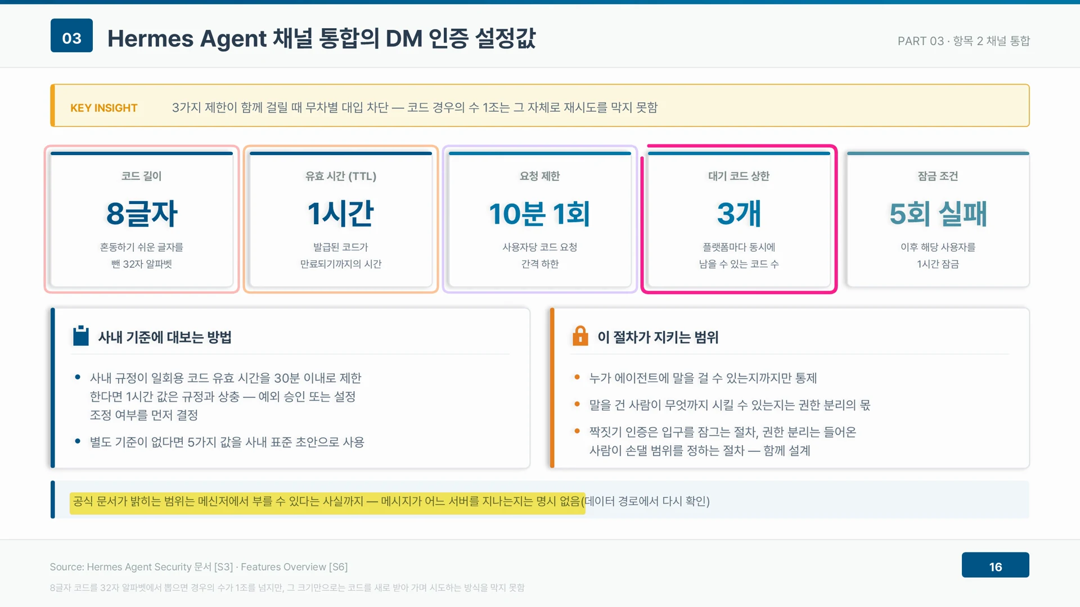This screenshot has width=1080, height=607.
Task: Click the Source: Hermes Agent Security 문서 [S3] citation
Action: click(141, 567)
